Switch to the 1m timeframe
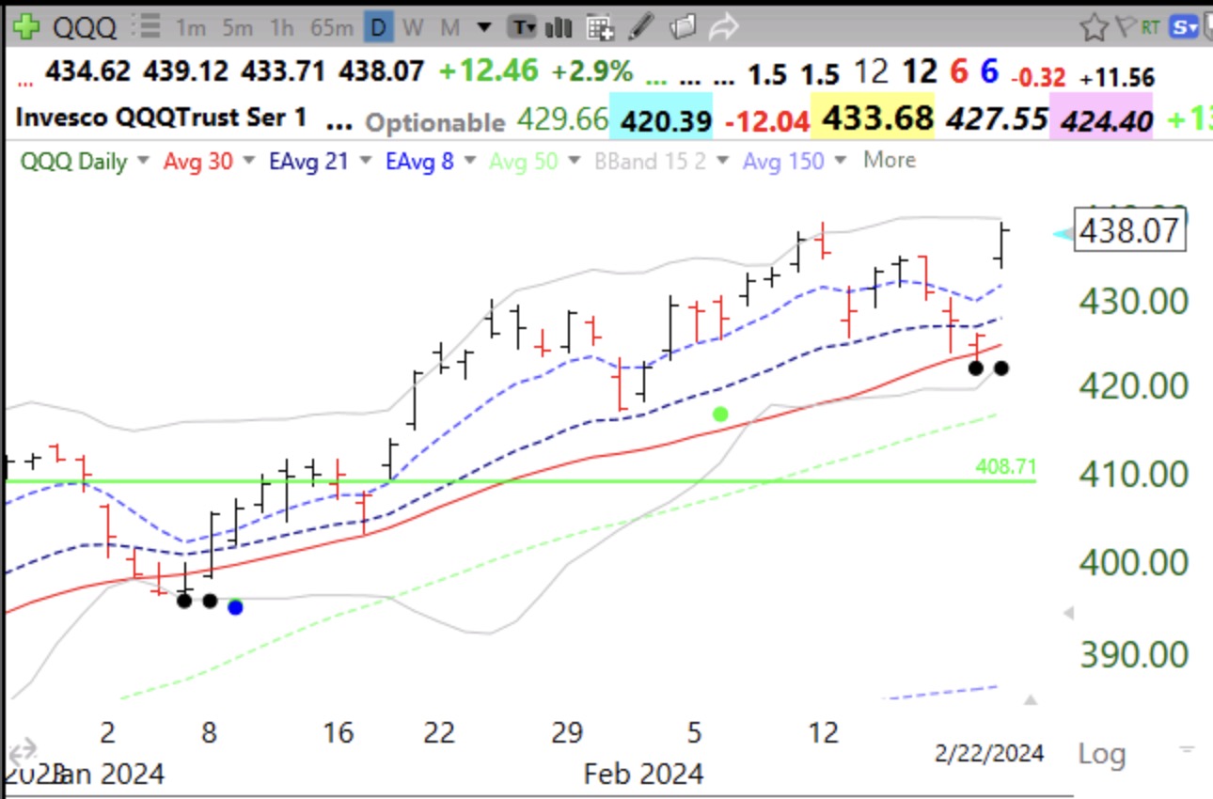This screenshot has height=799, width=1213. 190,27
